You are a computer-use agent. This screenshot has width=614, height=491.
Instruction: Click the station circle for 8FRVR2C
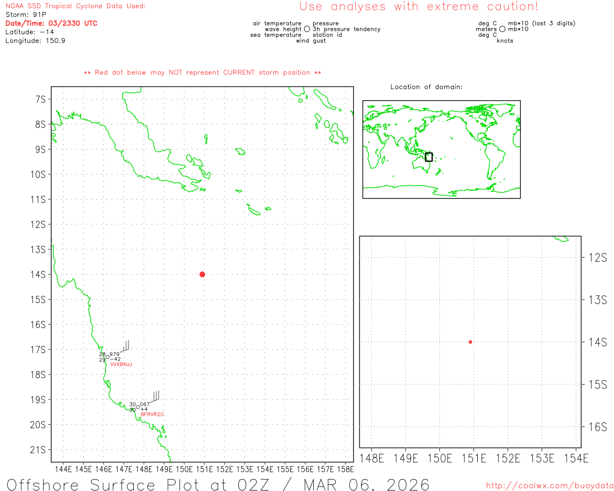coord(138,407)
